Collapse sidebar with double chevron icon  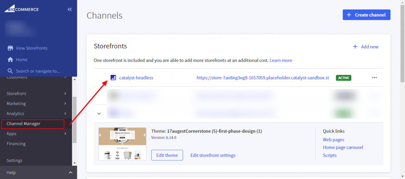pos(69,9)
